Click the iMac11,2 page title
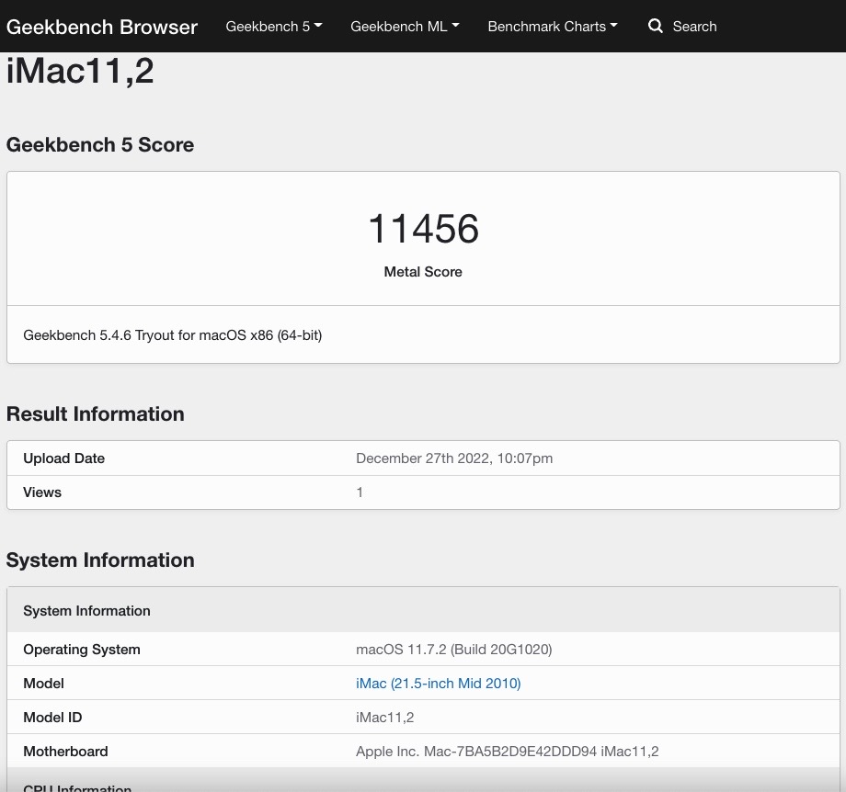The image size is (846, 792). 80,71
